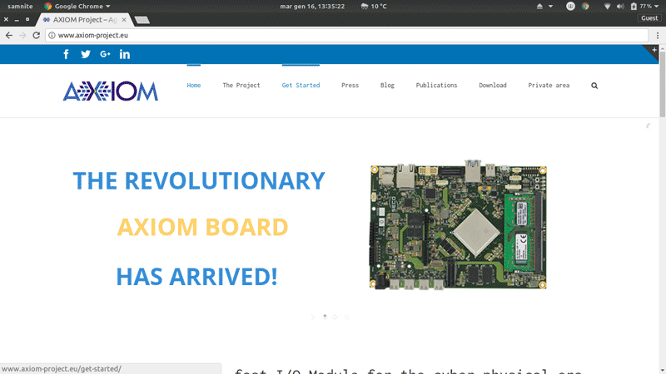The width and height of the screenshot is (666, 374).
Task: Click the samnite label in top bar
Action: coord(20,7)
